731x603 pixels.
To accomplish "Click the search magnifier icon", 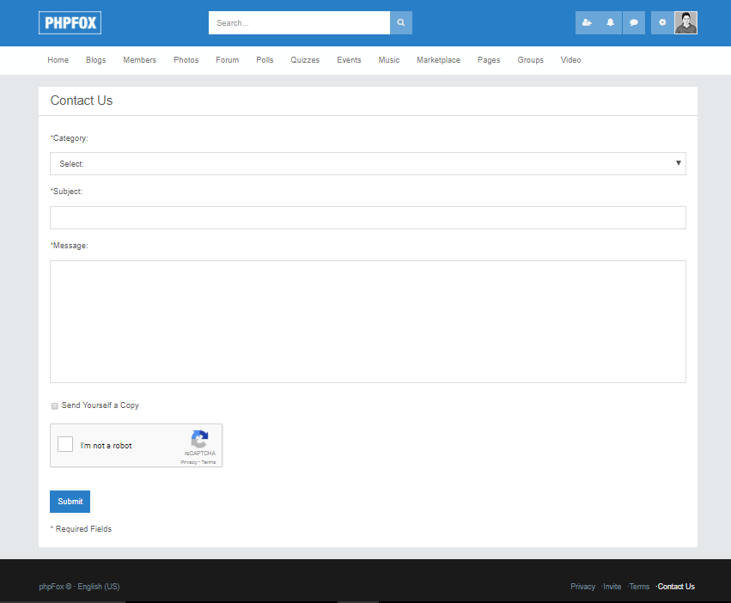I will [x=400, y=23].
